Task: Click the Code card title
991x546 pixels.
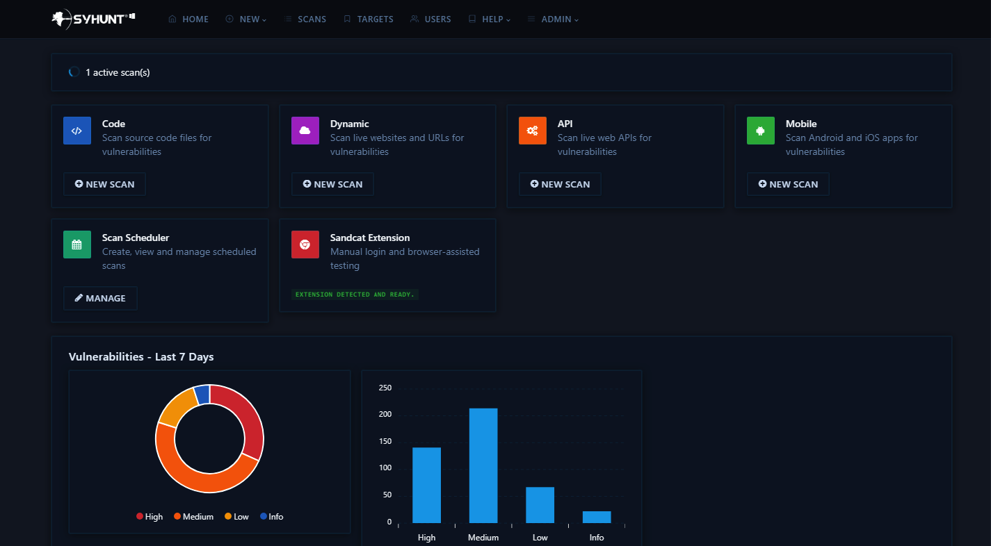Action: [x=113, y=124]
